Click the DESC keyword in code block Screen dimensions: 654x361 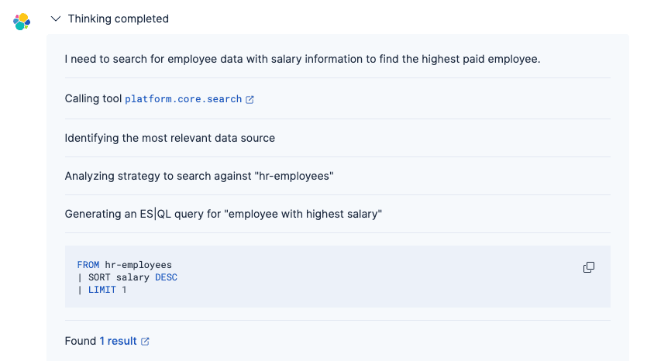(166, 277)
